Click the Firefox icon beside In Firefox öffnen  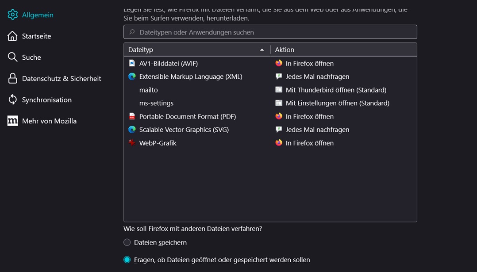click(x=278, y=63)
